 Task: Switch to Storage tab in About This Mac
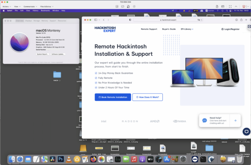coord(37,21)
